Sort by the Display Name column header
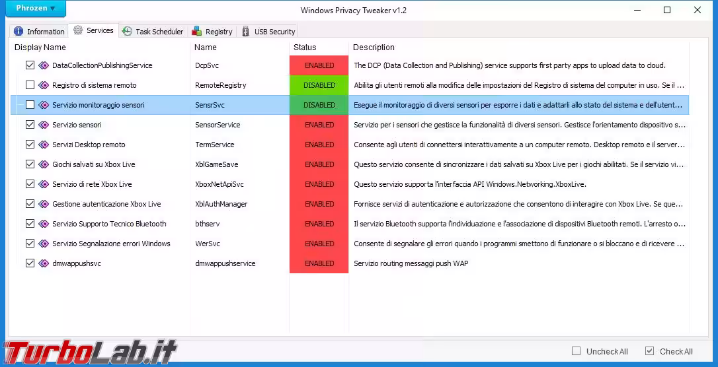718x367 pixels. (x=40, y=48)
